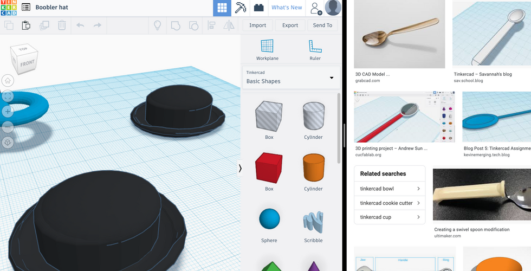
Task: Select the small black hat on the workplane
Action: [178, 110]
